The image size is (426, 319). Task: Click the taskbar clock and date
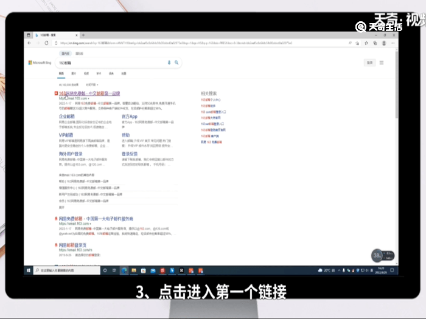point(380,270)
